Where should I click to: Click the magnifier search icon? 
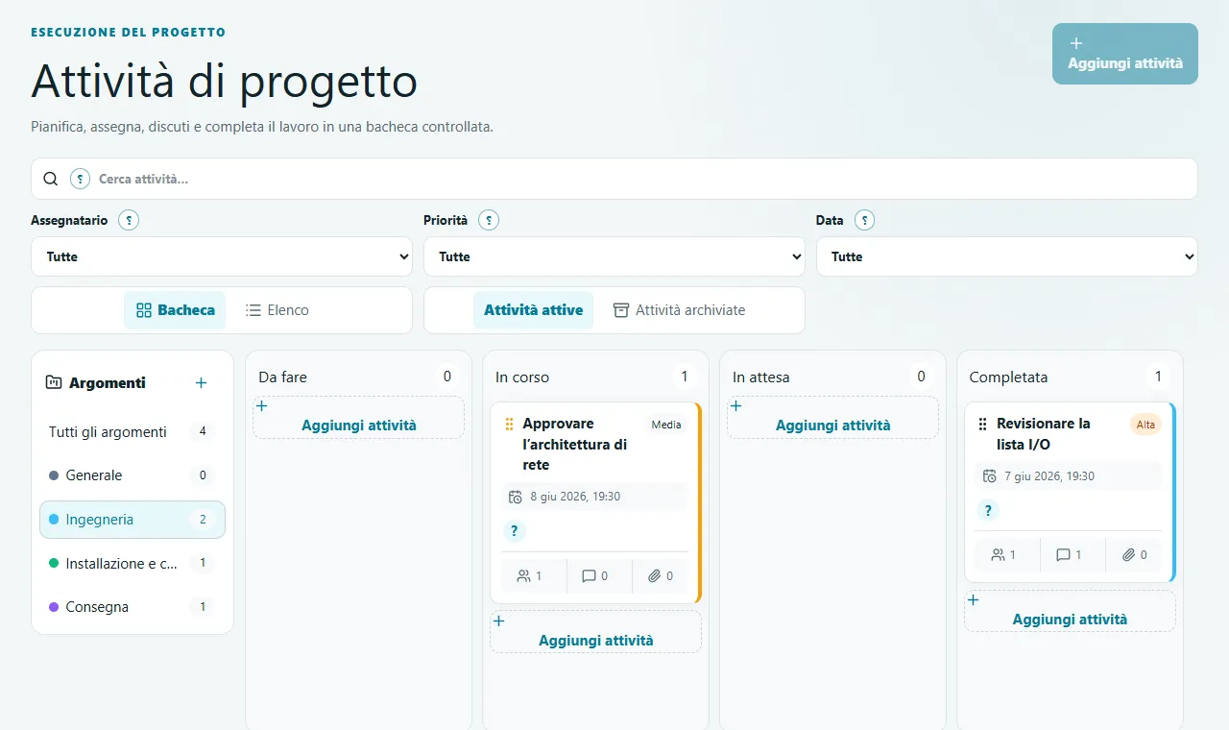(x=52, y=179)
